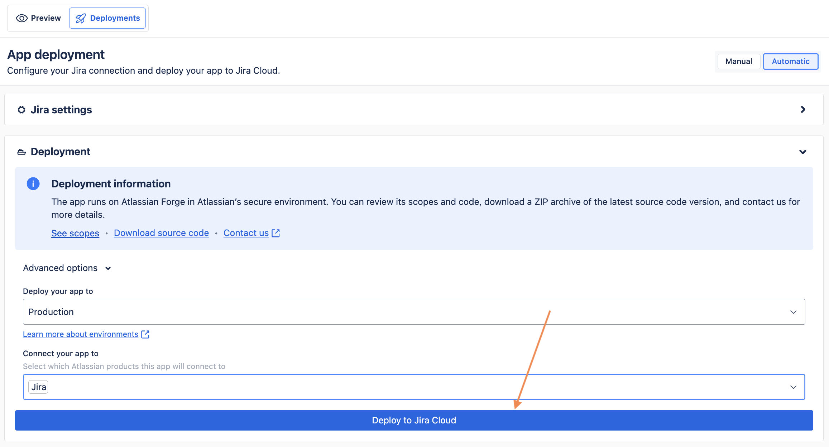Click the Jira tag in product selector

pyautogui.click(x=38, y=387)
